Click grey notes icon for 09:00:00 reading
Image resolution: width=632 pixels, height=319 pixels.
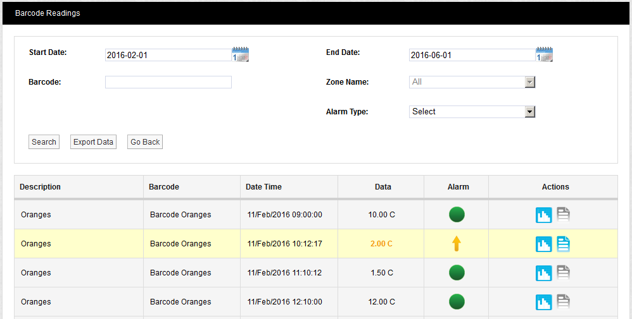click(563, 215)
